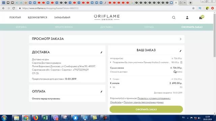Go to the Корзина checkout step

pos(21,27)
